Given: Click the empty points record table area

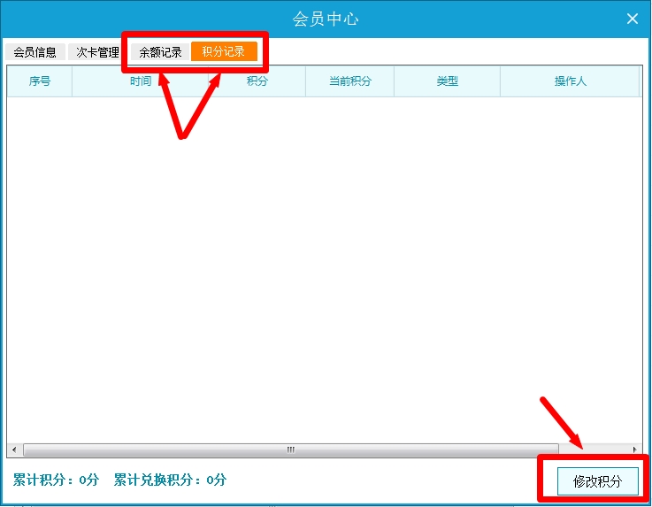Looking at the screenshot, I should click(x=323, y=265).
